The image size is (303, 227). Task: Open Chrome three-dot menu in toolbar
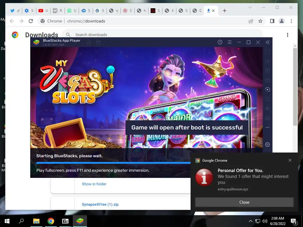click(291, 21)
